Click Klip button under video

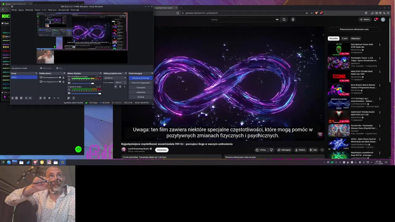pos(313,150)
